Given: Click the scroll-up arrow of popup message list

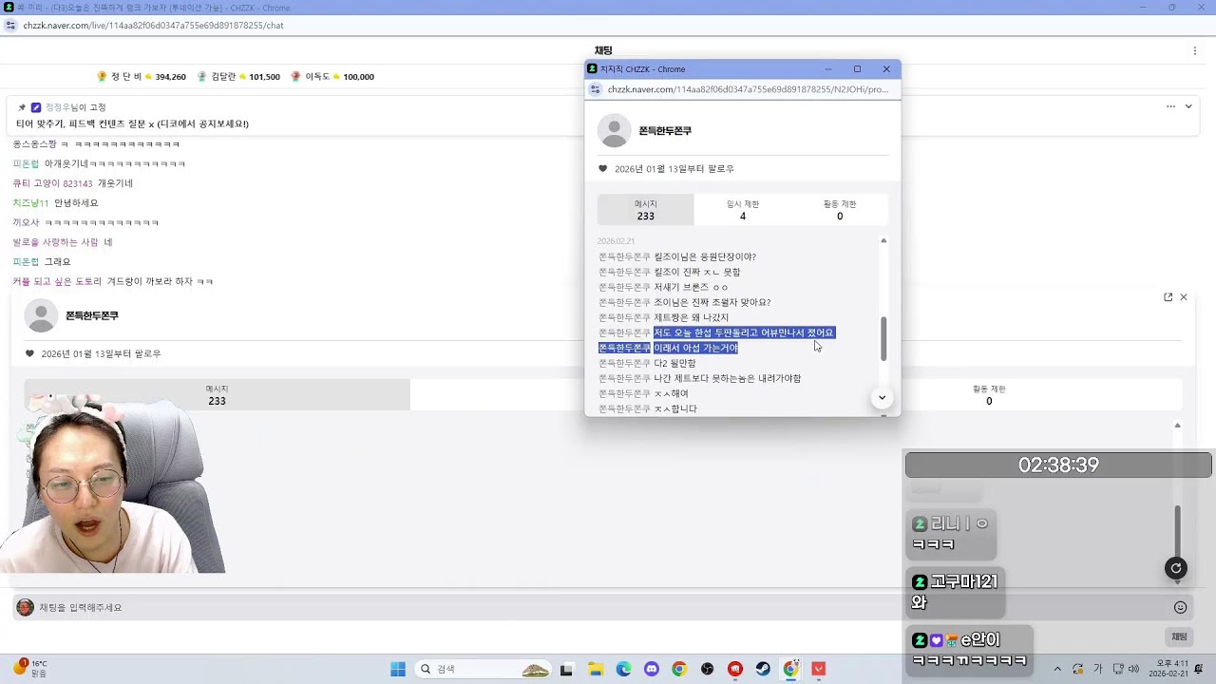Looking at the screenshot, I should click(x=883, y=241).
